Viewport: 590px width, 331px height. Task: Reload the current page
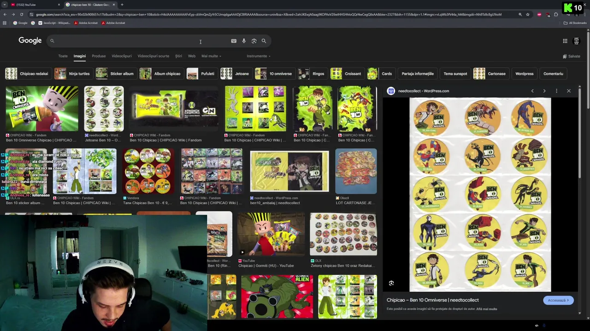click(21, 14)
